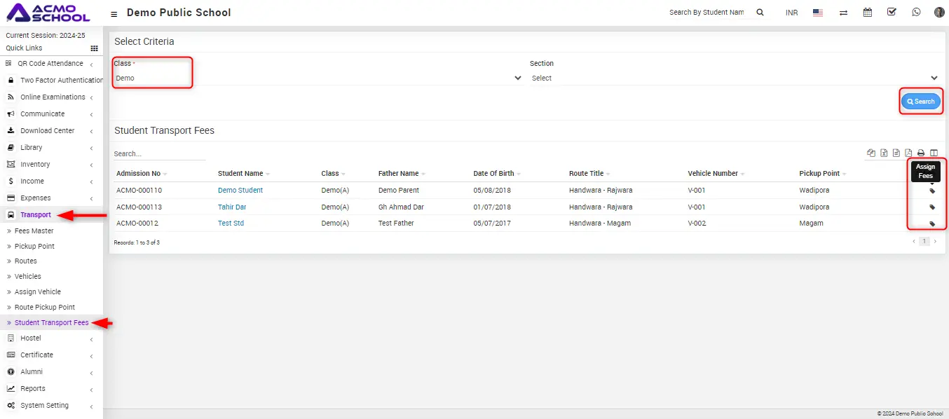Open the WhatsApp icon in header
Screen dimensions: 949x419
coord(916,12)
